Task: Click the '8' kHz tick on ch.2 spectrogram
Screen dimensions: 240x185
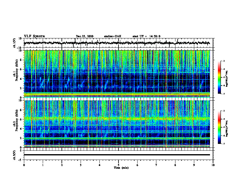Action: tap(21, 110)
